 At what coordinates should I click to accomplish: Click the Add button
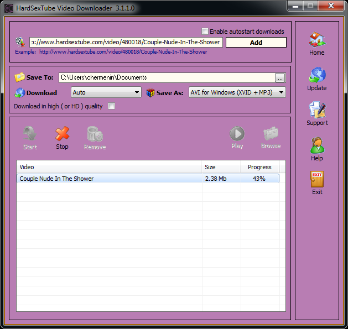coord(256,43)
